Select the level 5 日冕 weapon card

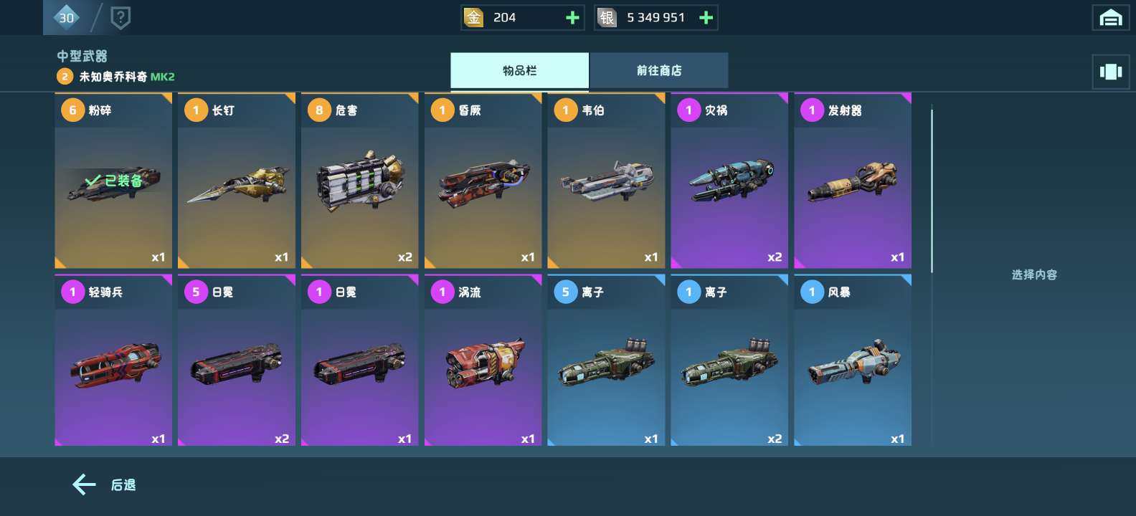[x=237, y=360]
